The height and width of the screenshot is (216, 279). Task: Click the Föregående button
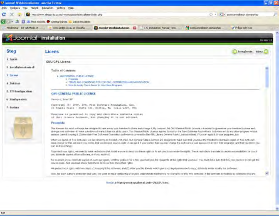click(x=242, y=52)
